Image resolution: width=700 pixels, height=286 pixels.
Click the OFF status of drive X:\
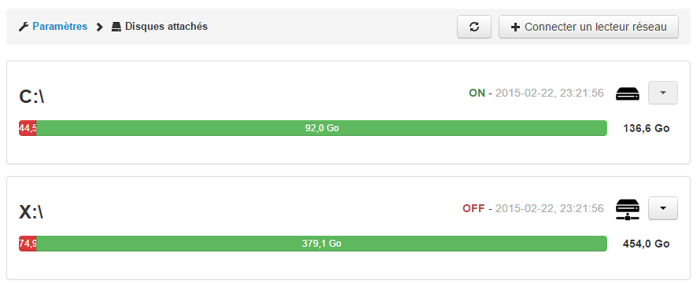tap(473, 208)
